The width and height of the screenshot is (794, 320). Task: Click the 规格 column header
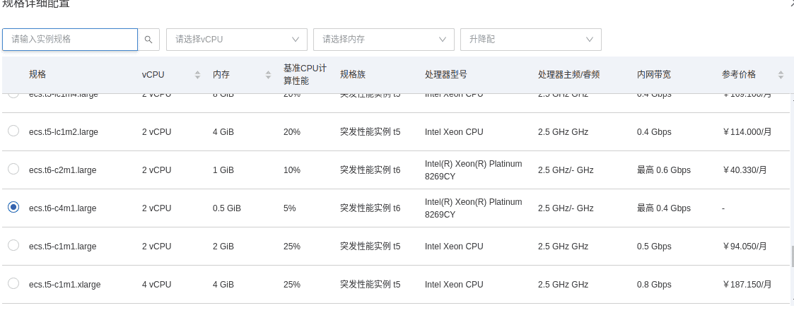coord(37,75)
